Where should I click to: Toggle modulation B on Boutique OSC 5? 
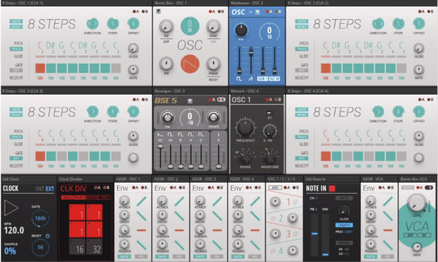pos(222,100)
